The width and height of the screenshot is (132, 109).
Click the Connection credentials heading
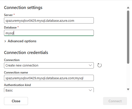(26, 52)
